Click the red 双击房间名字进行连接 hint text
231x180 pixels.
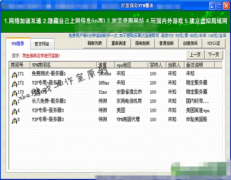point(41,56)
